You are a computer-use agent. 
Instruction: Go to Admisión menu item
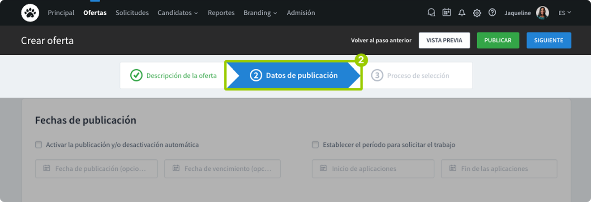[301, 13]
